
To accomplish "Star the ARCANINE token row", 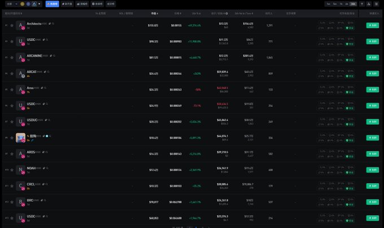I will click(12, 58).
